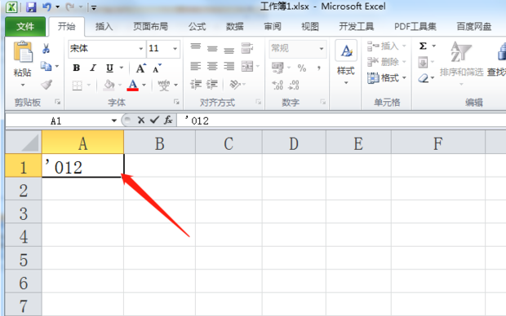Open 排序和筛选 sort and filter
Screen dimensions: 506x316
(461, 63)
